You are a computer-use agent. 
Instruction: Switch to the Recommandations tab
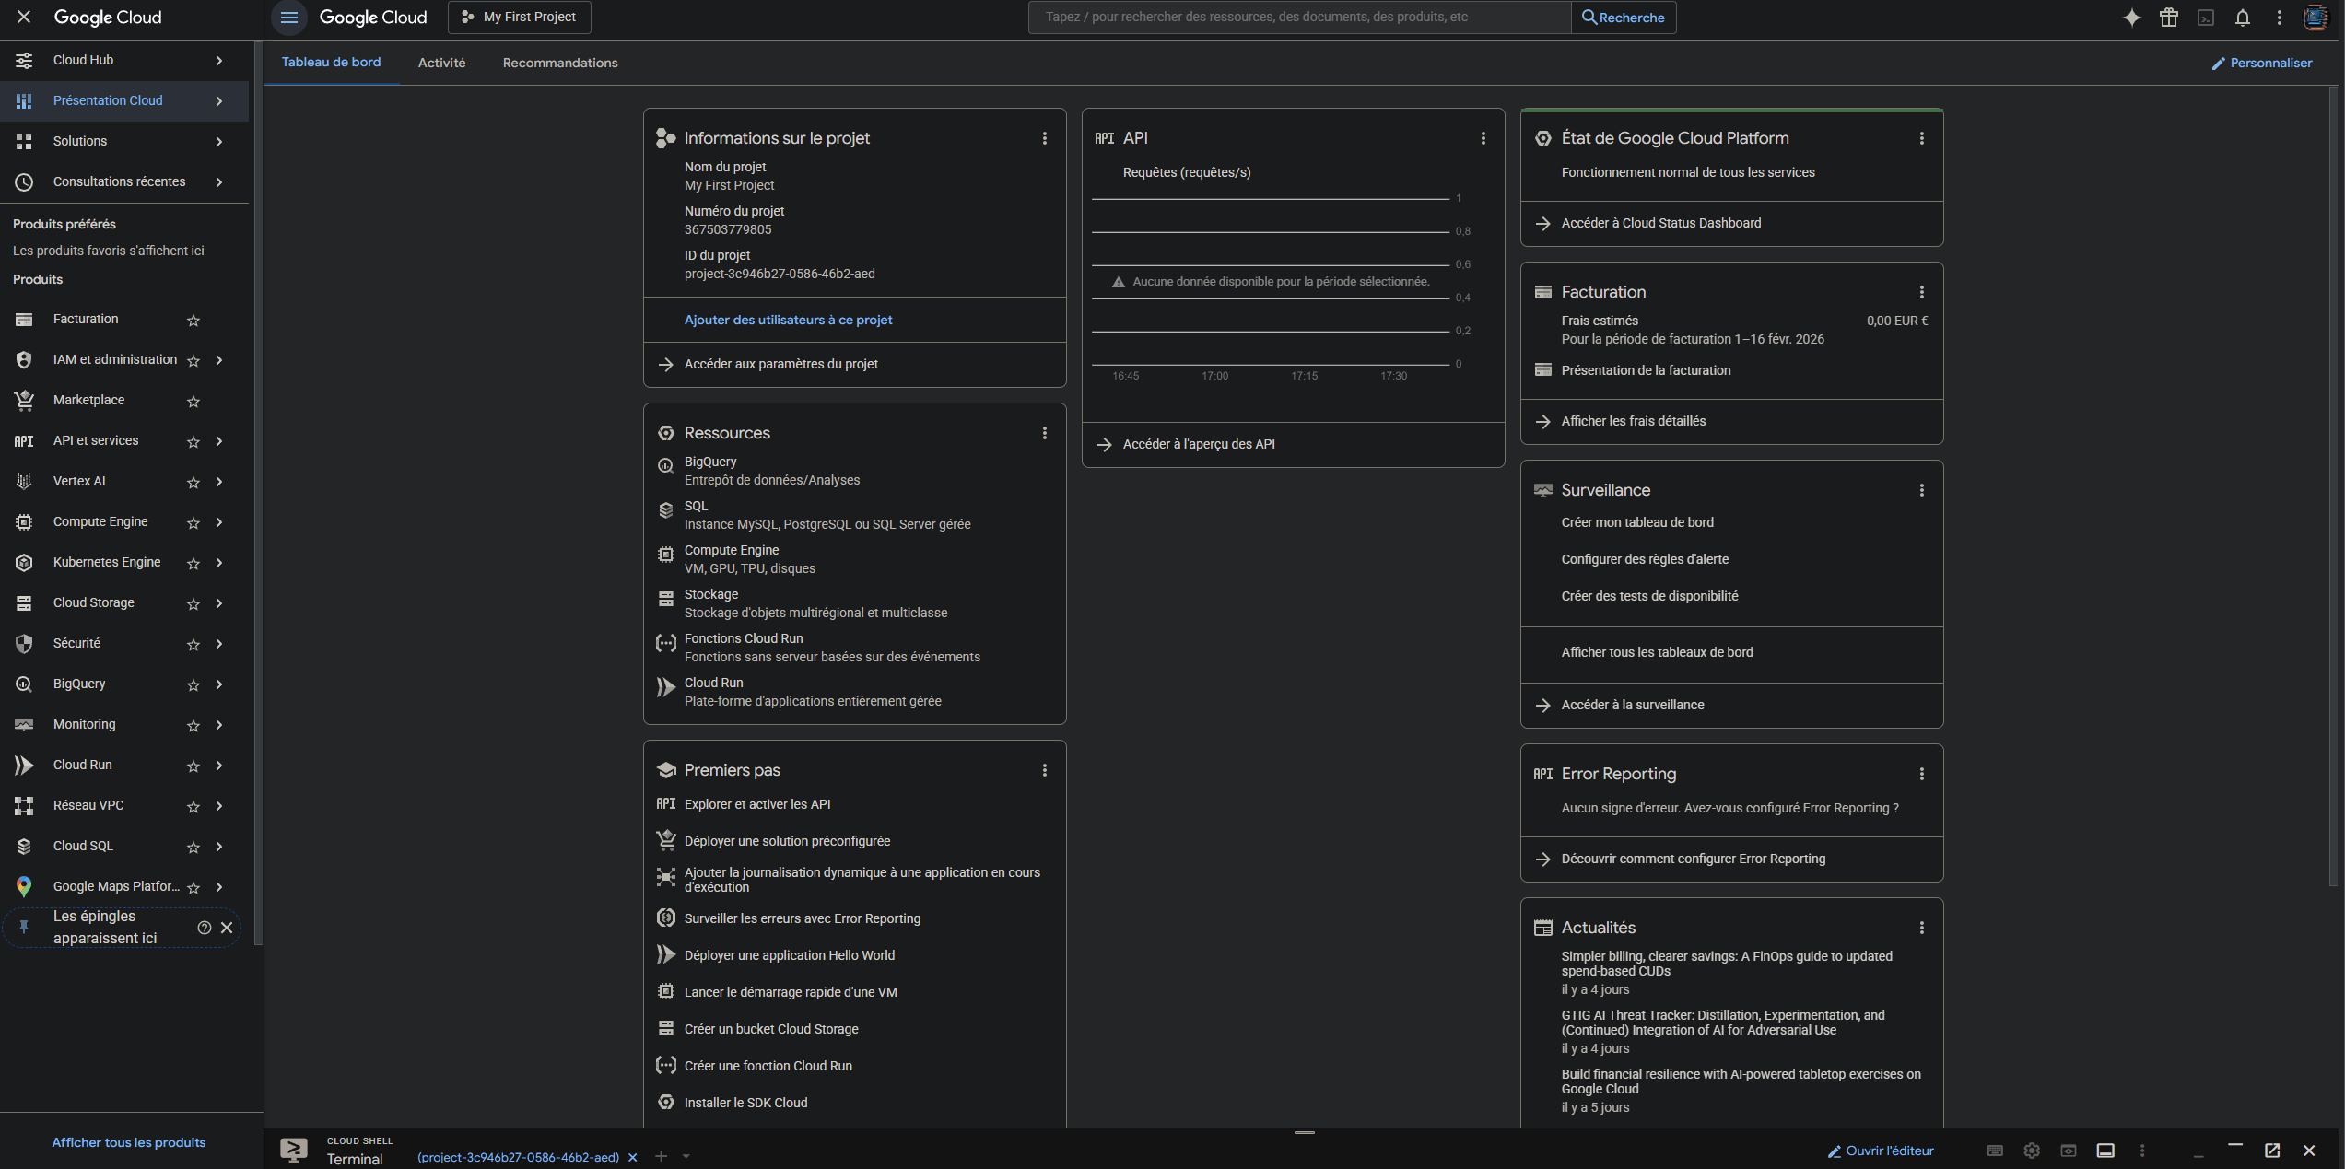[559, 63]
